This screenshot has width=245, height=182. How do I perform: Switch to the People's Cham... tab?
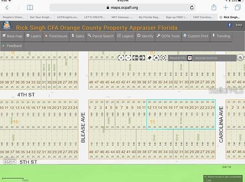point(14,17)
